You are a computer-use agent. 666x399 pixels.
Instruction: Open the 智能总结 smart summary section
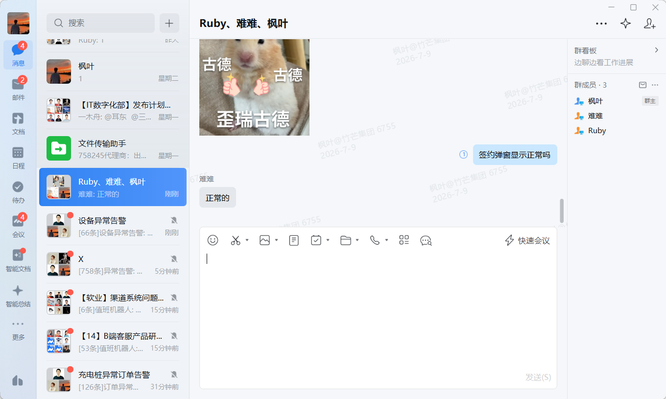click(18, 296)
